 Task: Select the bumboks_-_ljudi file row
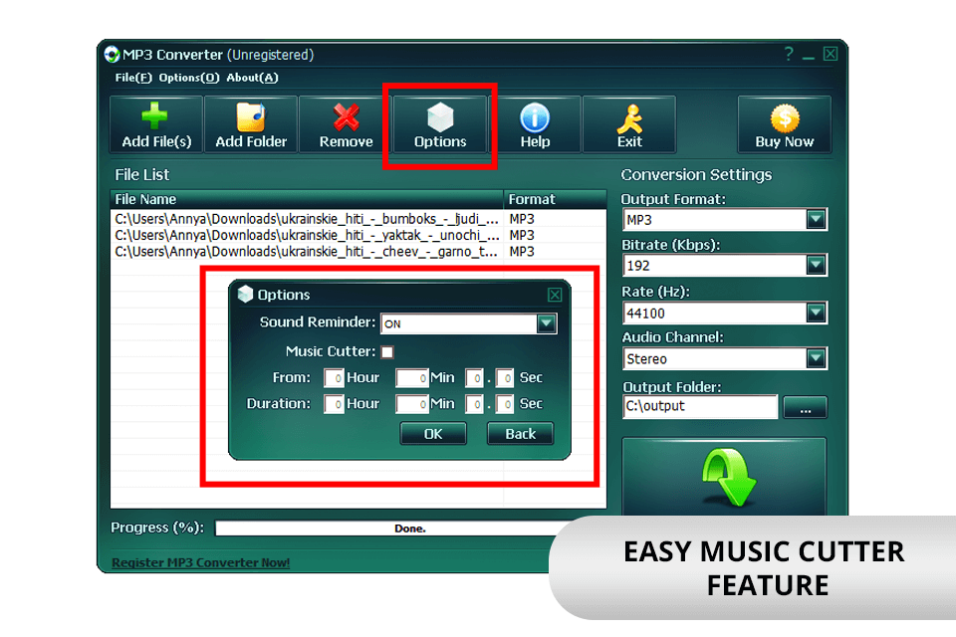coord(358,219)
